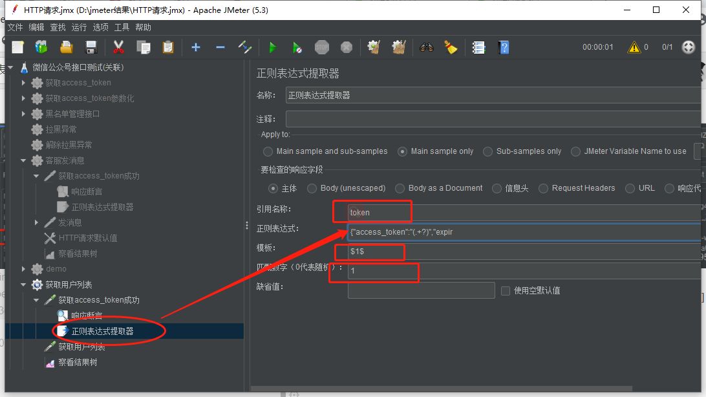Click the remote engines status icon
This screenshot has height=397, width=706.
(689, 47)
